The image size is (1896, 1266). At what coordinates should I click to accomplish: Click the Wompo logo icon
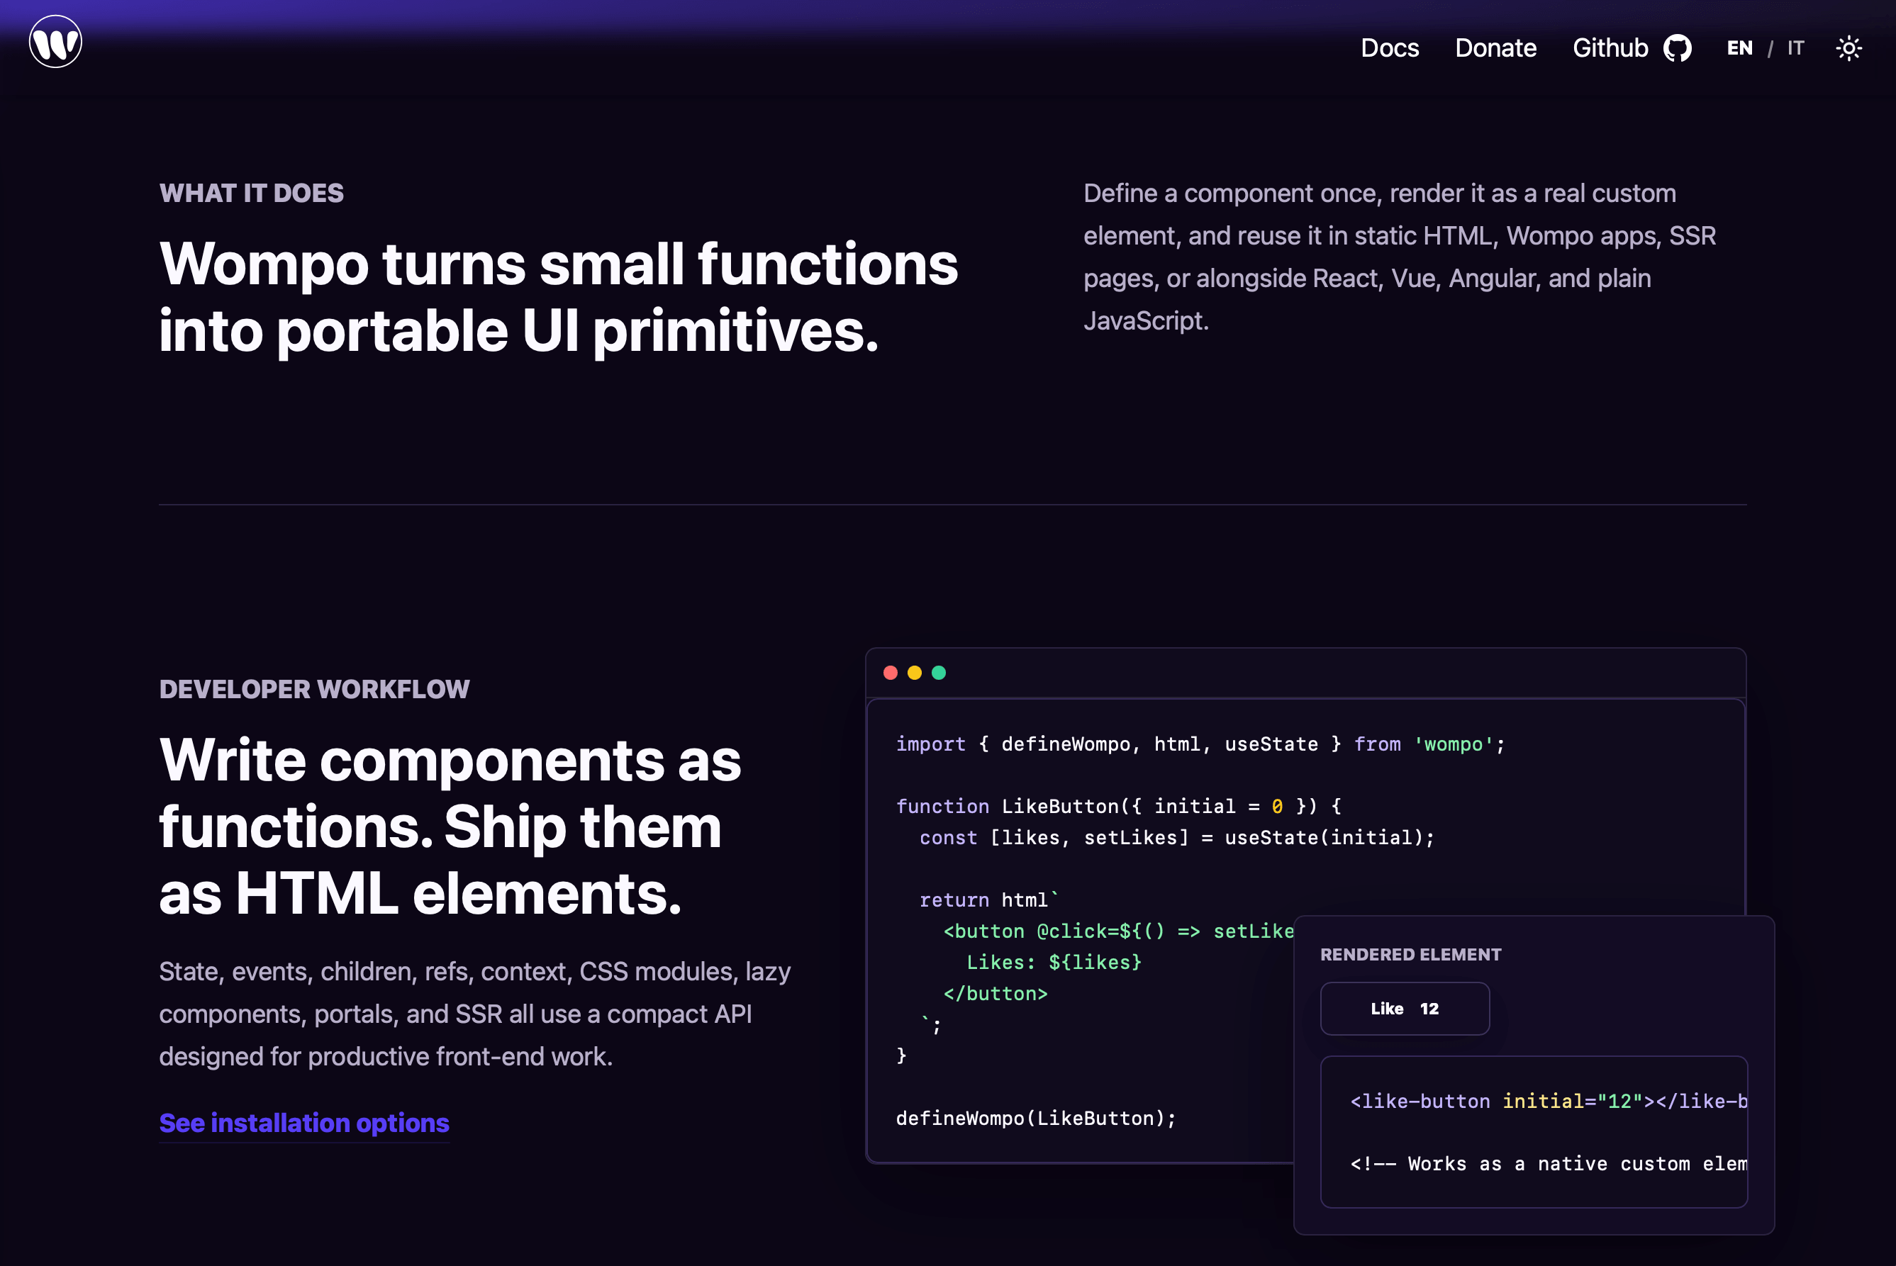click(x=55, y=41)
